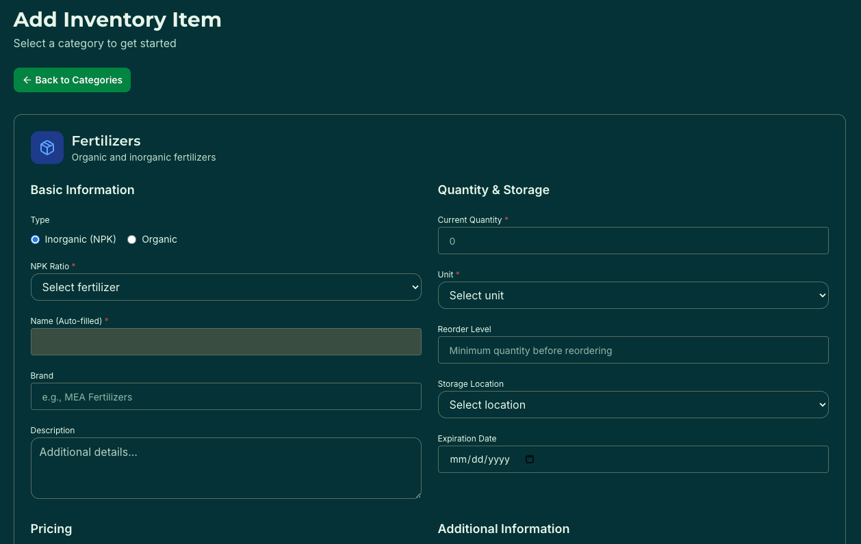Open the calendar picker on Expiration Date
861x544 pixels.
[x=529, y=459]
